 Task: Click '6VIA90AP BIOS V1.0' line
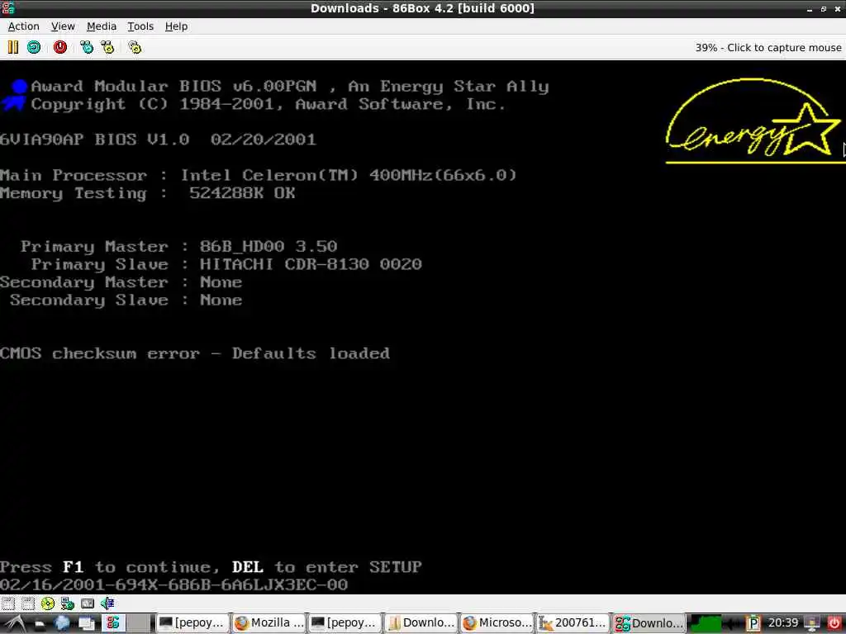95,140
